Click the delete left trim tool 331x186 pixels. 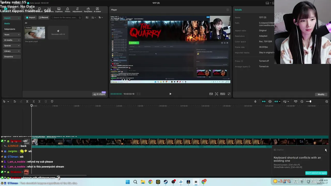[33, 102]
